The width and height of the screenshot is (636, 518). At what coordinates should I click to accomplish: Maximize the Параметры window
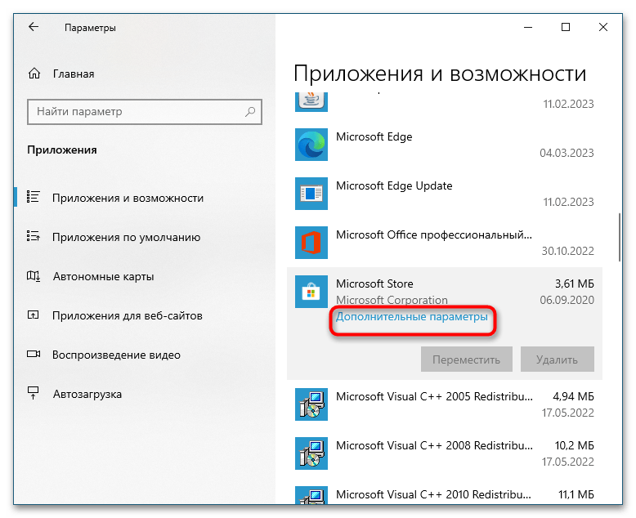tap(566, 27)
